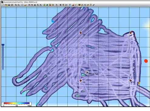Select the Wreck Two marker icon
The image size is (150, 111).
(x=87, y=72)
